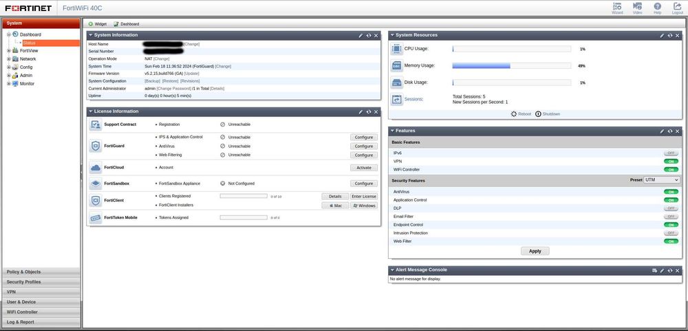688x331 pixels.
Task: Open the WiFi Controller menu section
Action: [x=41, y=312]
